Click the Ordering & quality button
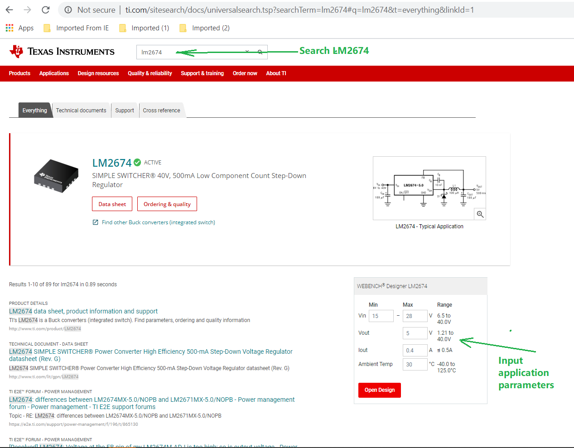This screenshot has height=448, width=574. coord(167,204)
